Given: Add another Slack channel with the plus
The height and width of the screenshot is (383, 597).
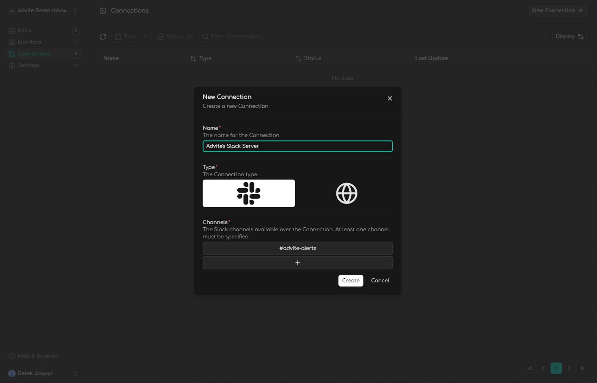Looking at the screenshot, I should 297,263.
